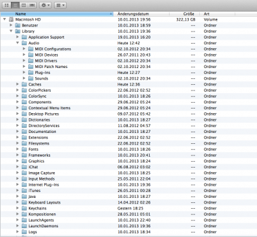Click the Keychains folder icon

(x=24, y=208)
